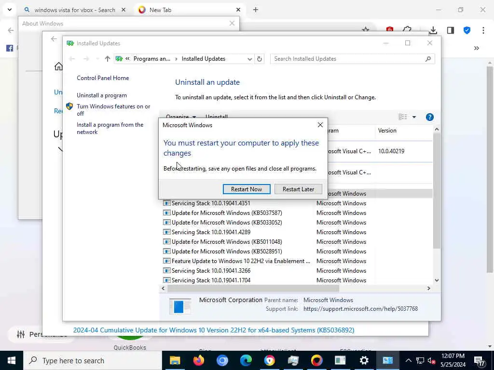Click the Restart Now button
Screen dimensions: 494x370
pyautogui.click(x=247, y=189)
